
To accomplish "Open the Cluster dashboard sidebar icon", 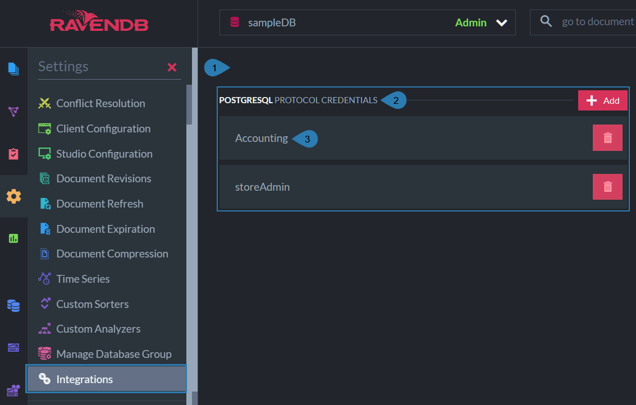I will pos(13,390).
